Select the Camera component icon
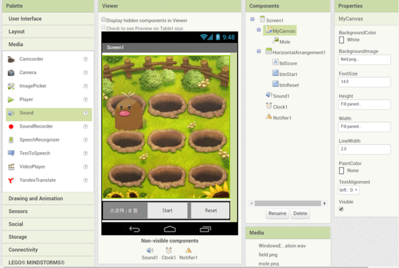Viewport: 399px width, 268px height. pos(11,73)
